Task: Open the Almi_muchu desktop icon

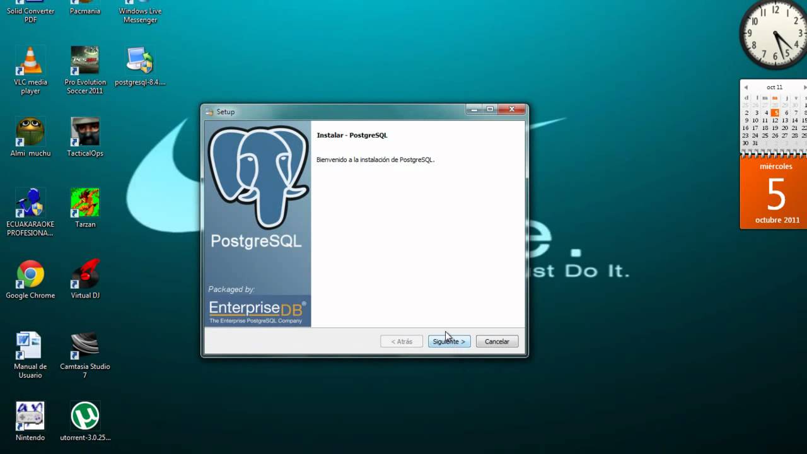Action: pyautogui.click(x=30, y=137)
